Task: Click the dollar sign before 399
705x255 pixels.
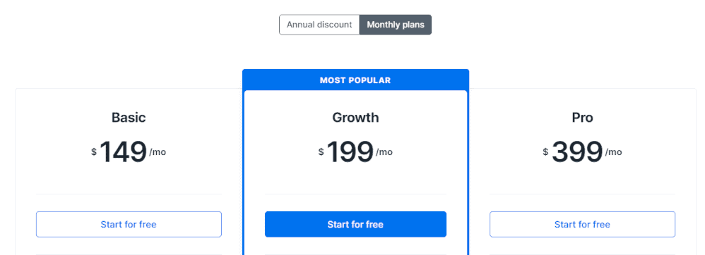Action: [x=545, y=152]
